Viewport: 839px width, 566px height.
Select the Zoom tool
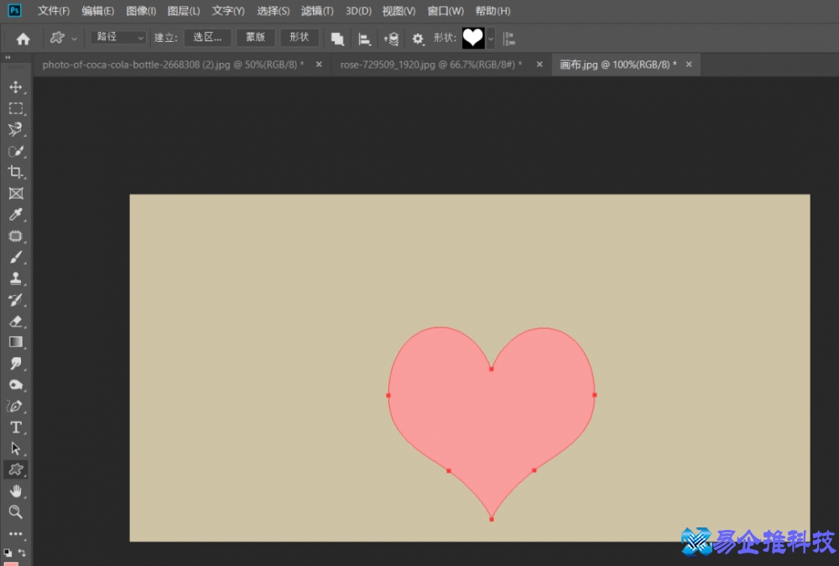coord(16,511)
